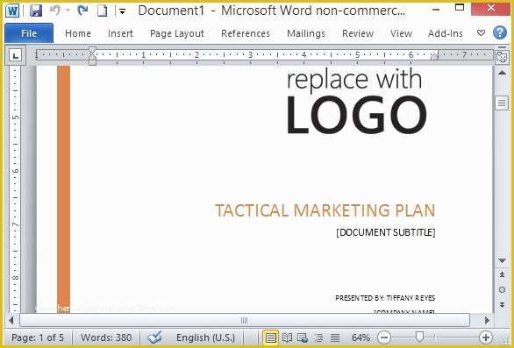The width and height of the screenshot is (514, 348).
Task: Open the Undo history dropdown arrow
Action: coord(68,11)
